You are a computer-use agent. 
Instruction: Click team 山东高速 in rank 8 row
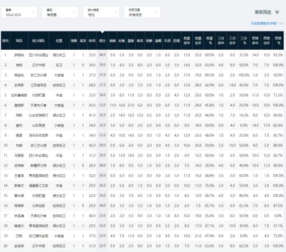click(38, 125)
